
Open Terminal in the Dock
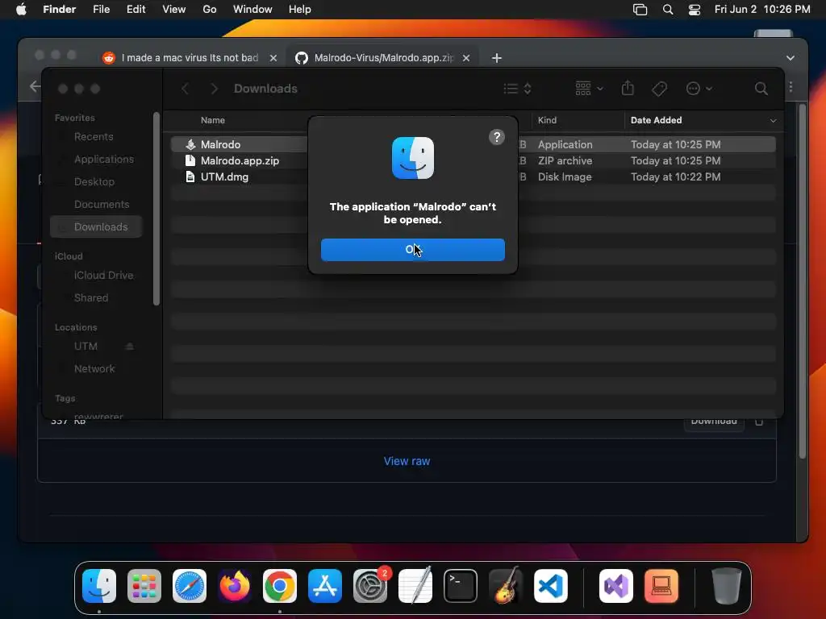point(461,586)
